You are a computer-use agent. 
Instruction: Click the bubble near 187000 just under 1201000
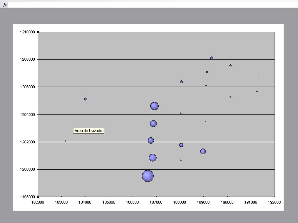[152, 158]
